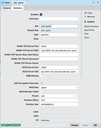The width and height of the screenshot is (101, 128).
Task: Click the Partition Offset field
Action: coord(59,100)
